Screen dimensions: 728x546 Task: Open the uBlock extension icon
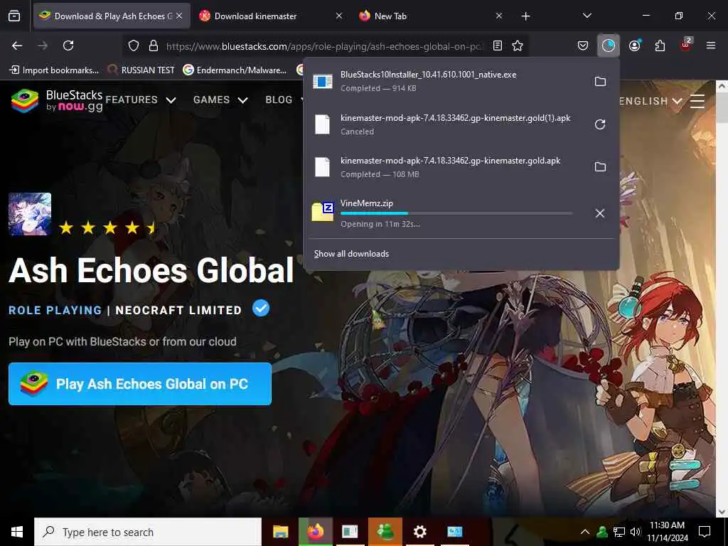tap(686, 44)
